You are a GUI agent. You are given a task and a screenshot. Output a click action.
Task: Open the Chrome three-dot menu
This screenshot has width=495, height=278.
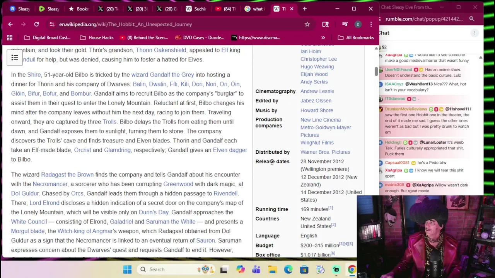point(371,24)
